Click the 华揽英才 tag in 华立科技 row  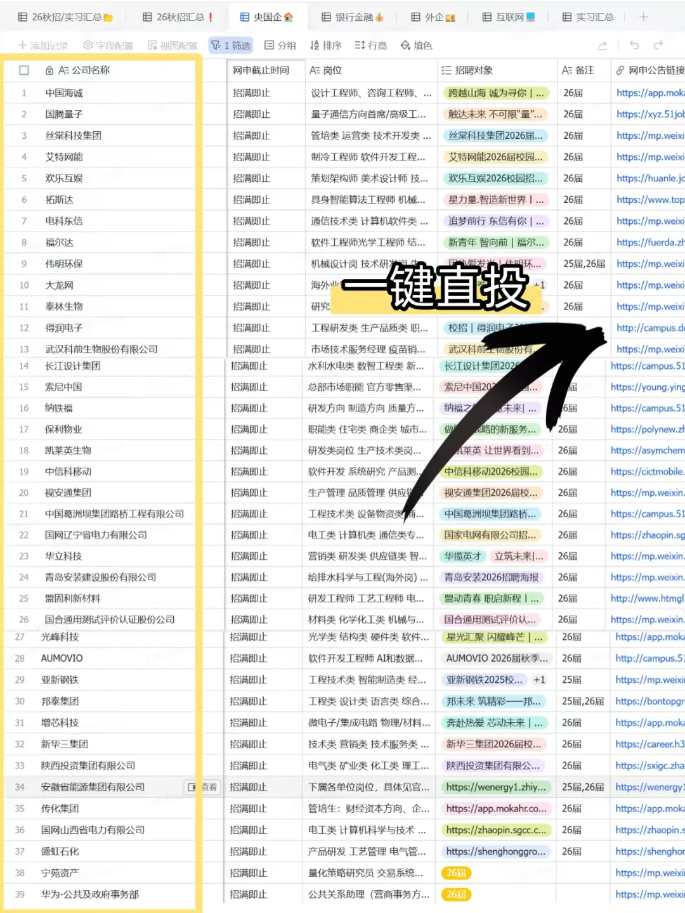click(463, 556)
